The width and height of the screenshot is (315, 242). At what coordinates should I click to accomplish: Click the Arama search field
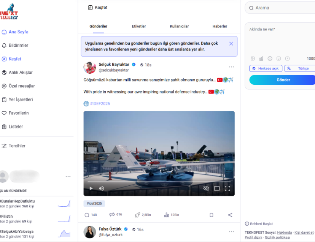pyautogui.click(x=282, y=8)
